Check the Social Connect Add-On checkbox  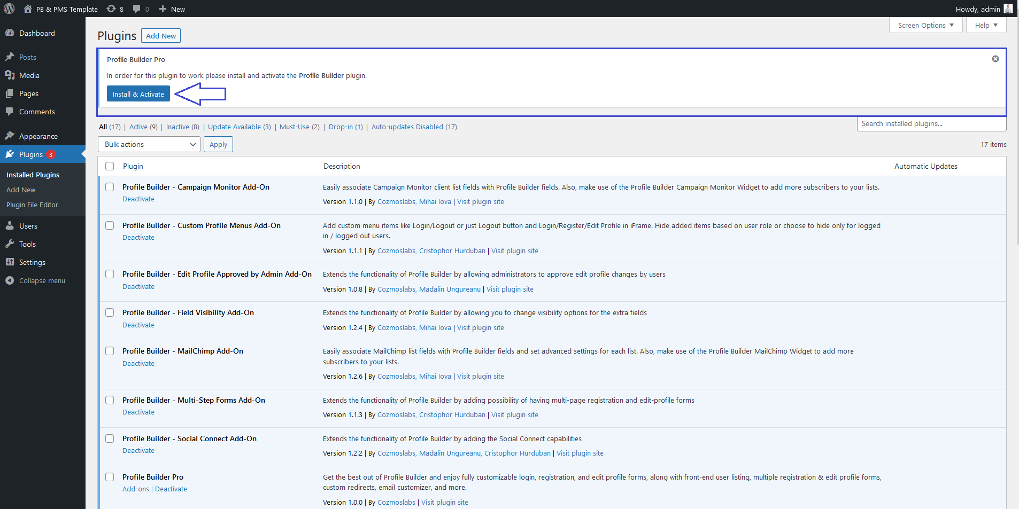click(110, 438)
